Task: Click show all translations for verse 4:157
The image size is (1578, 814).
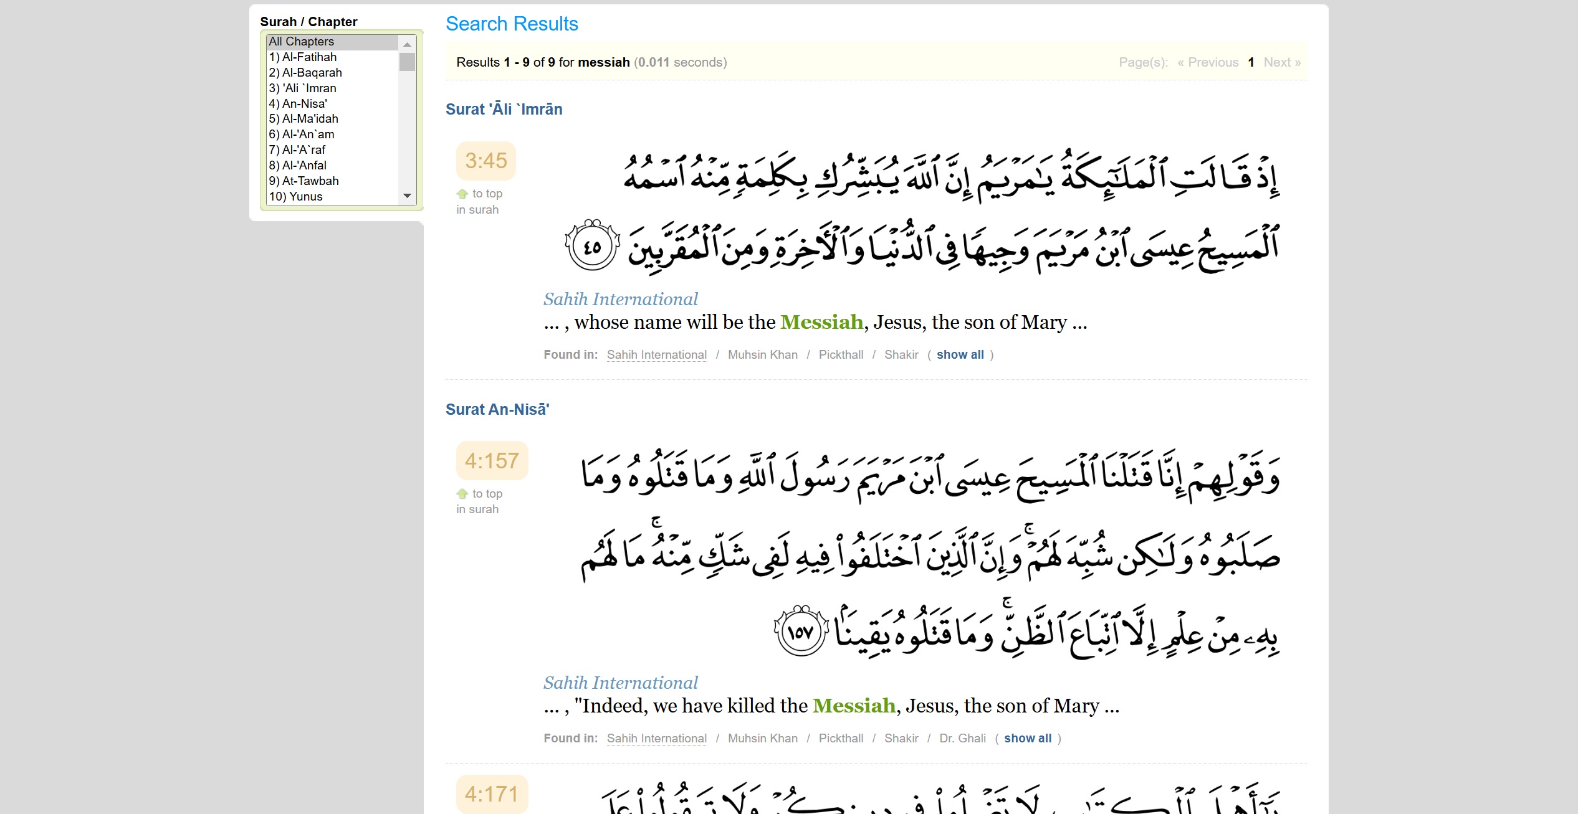Action: (1027, 739)
